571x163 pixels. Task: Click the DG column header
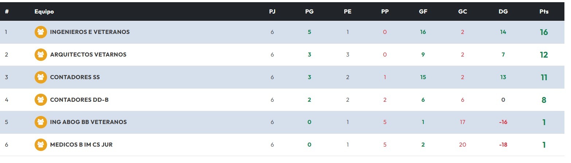503,12
